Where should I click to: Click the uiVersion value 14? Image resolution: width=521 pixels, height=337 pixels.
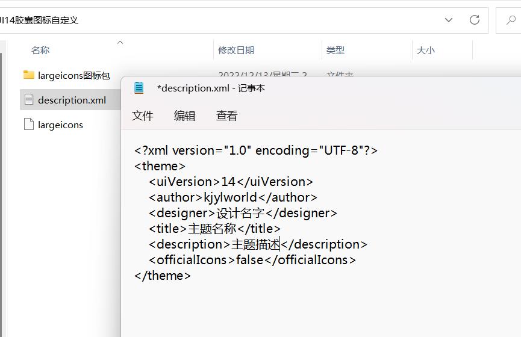point(228,182)
